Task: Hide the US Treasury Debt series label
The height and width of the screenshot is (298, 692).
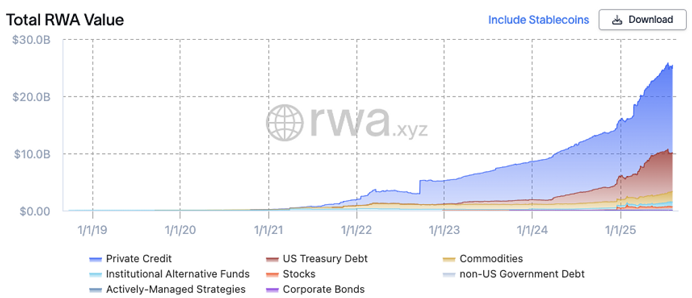Action: tap(325, 258)
